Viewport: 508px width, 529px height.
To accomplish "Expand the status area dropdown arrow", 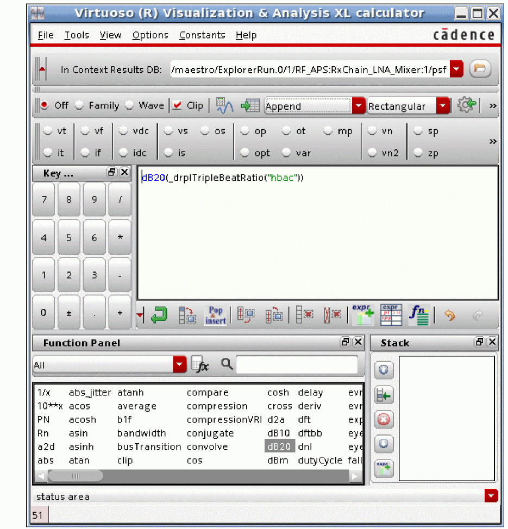I will pyautogui.click(x=491, y=496).
